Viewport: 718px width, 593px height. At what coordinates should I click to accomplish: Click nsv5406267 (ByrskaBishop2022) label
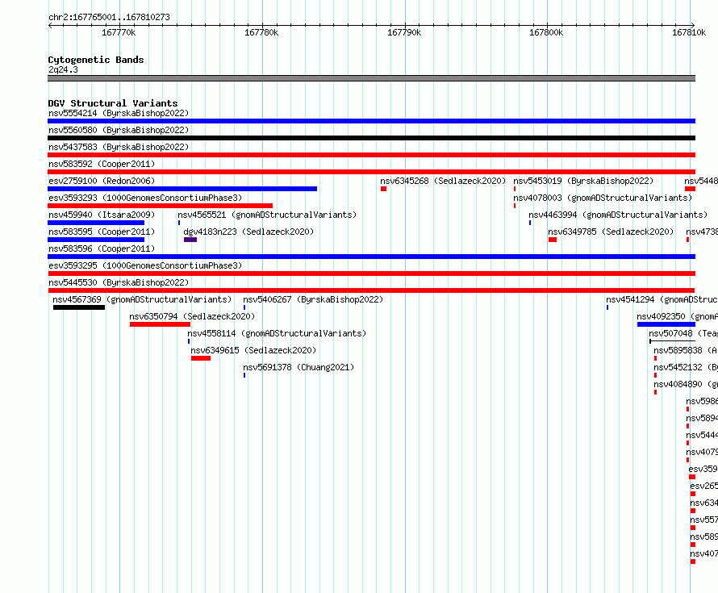313,299
